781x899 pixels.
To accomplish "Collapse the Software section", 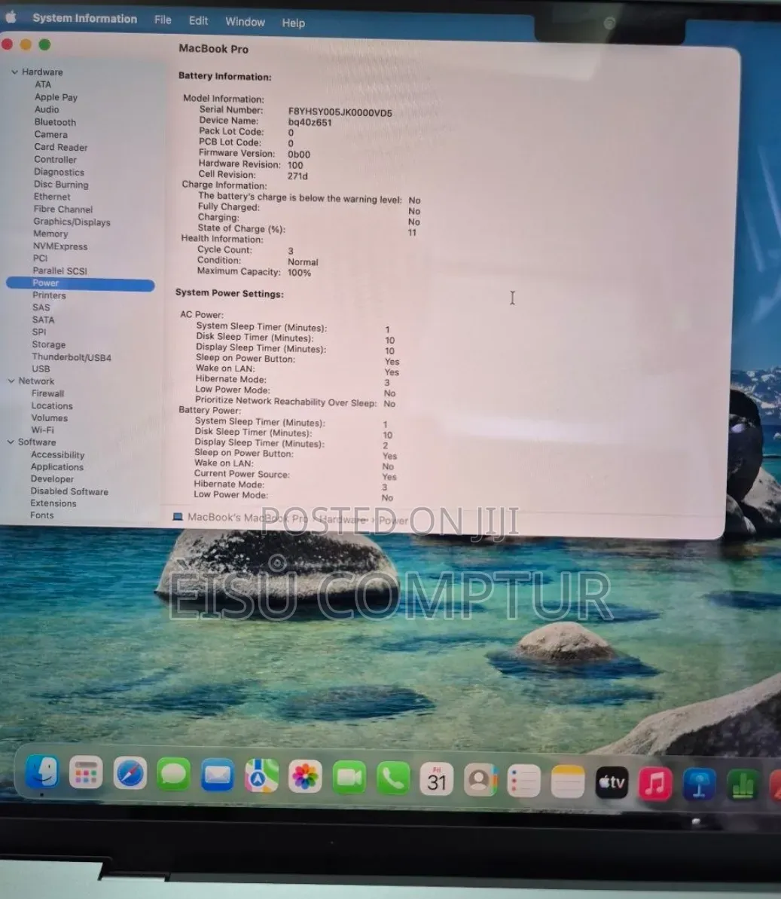I will coord(11,442).
